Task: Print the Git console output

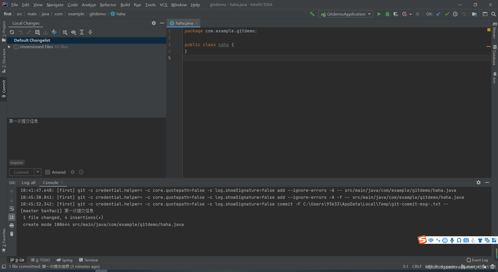Action: pyautogui.click(x=12, y=226)
